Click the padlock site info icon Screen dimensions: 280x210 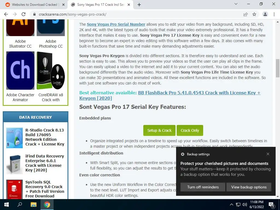tap(34, 14)
